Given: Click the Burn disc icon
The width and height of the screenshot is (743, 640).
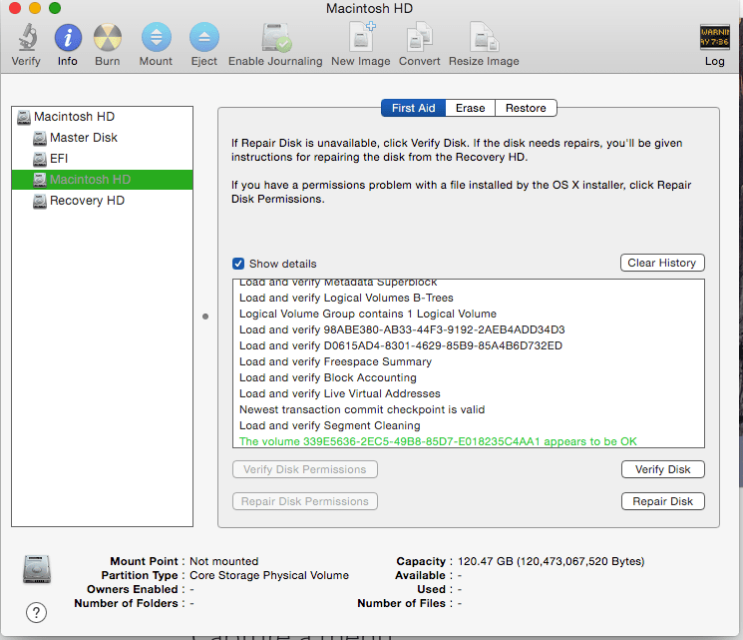Looking at the screenshot, I should [x=108, y=38].
